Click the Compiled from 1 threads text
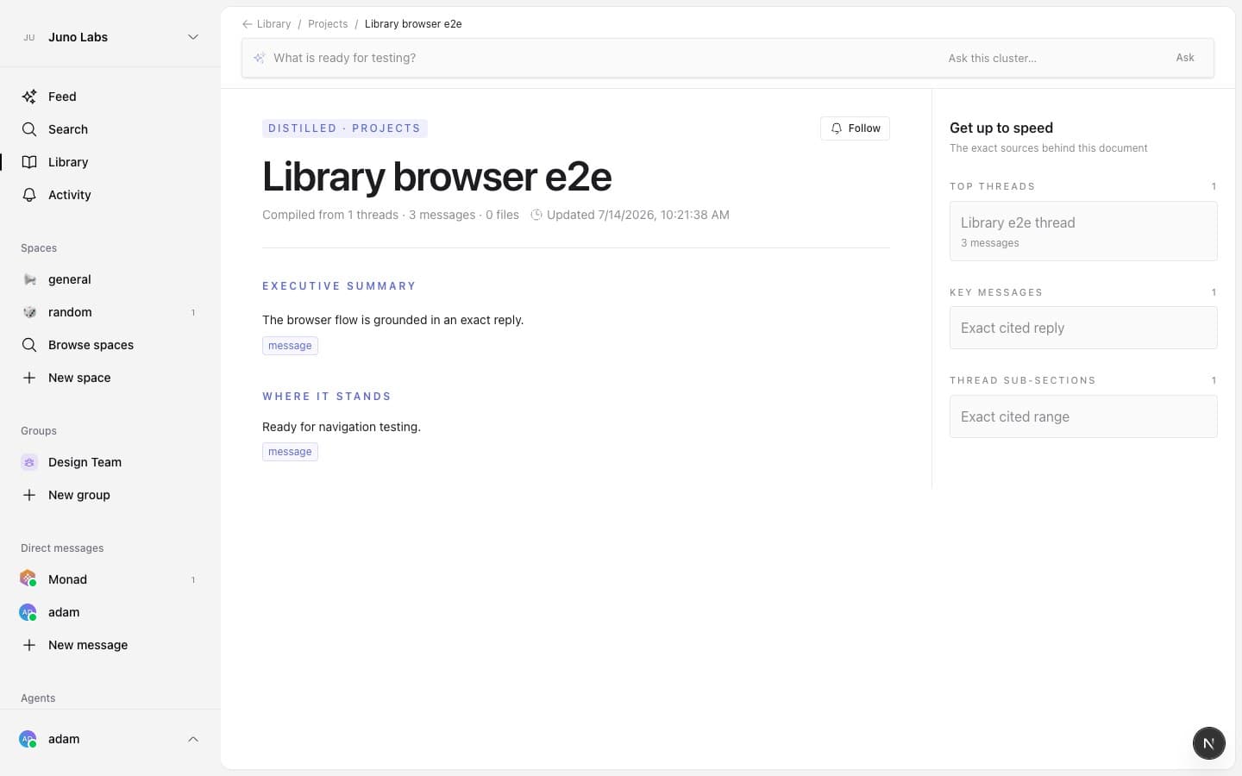The height and width of the screenshot is (776, 1242). pos(330,215)
